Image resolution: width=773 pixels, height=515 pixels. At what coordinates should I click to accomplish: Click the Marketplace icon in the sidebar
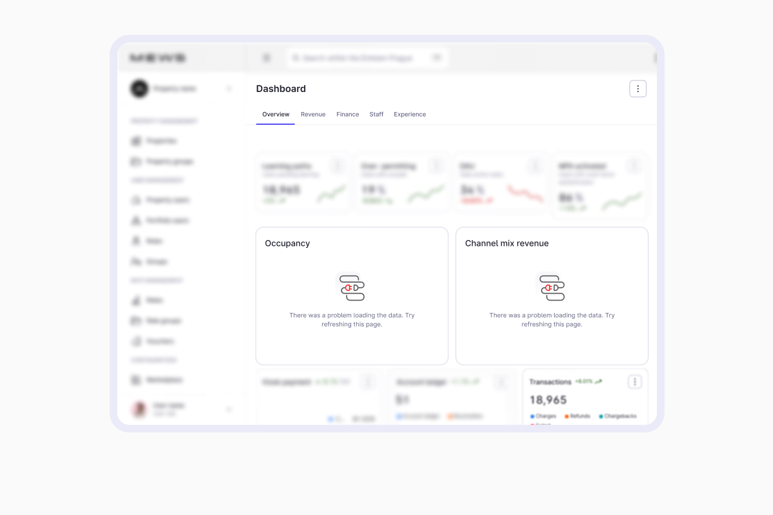point(136,380)
